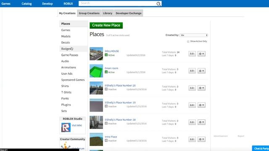Switch to the Developer Exchange tab
Screen dimensions: 269x151
click(x=129, y=13)
